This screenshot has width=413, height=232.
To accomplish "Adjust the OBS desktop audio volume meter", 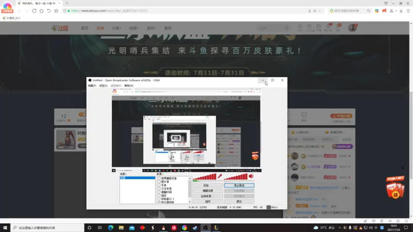I will click(x=236, y=177).
